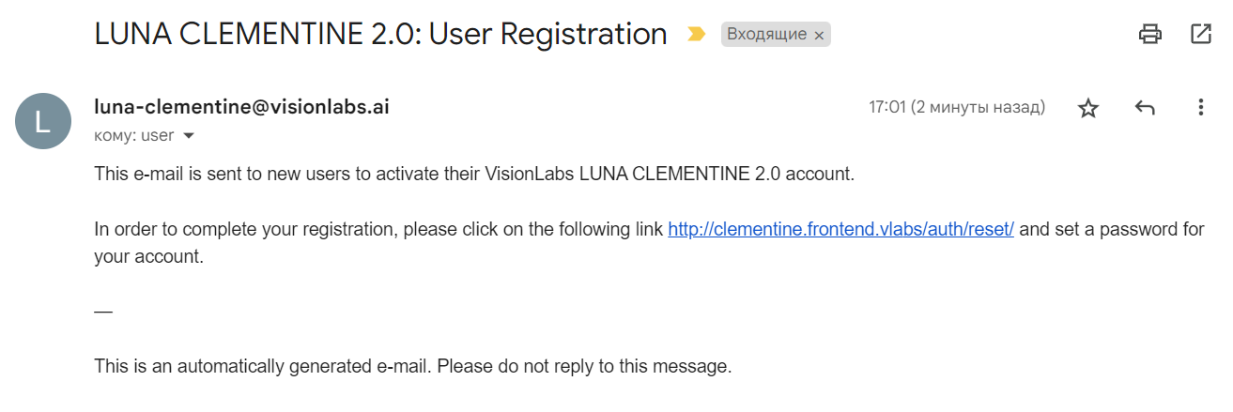Open the clementine.frontend.vlabs/auth/reset link
Screen dimensions: 1233x412
(840, 229)
